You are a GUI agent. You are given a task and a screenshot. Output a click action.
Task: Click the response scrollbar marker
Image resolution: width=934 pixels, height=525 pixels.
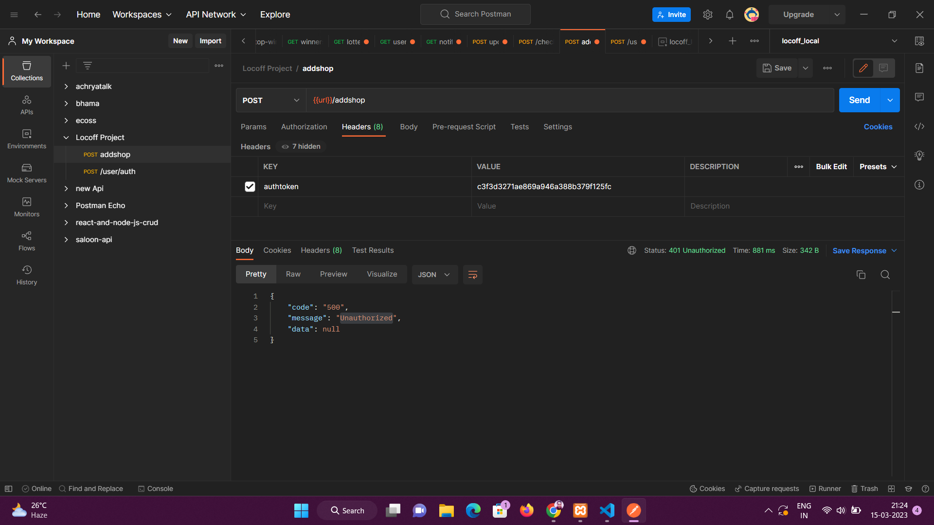(896, 312)
